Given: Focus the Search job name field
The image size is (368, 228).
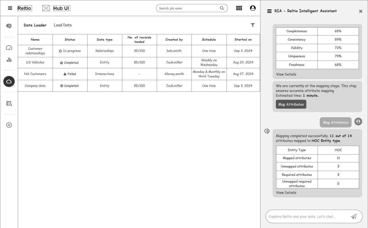Looking at the screenshot, I should point(192,8).
